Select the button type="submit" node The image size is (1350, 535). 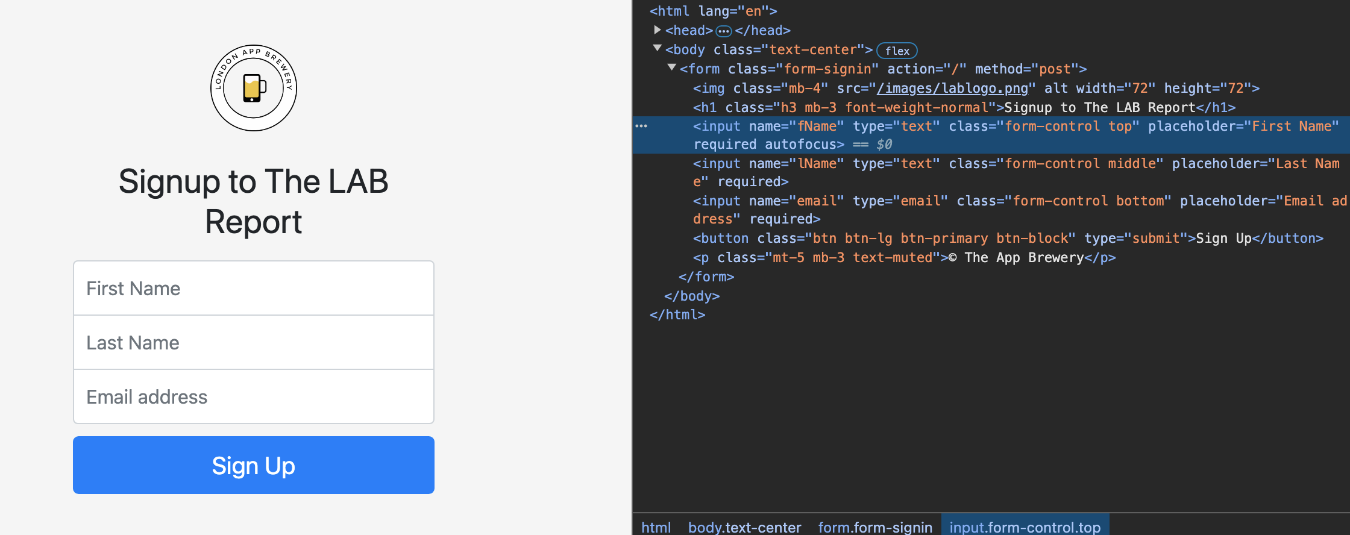click(1008, 238)
